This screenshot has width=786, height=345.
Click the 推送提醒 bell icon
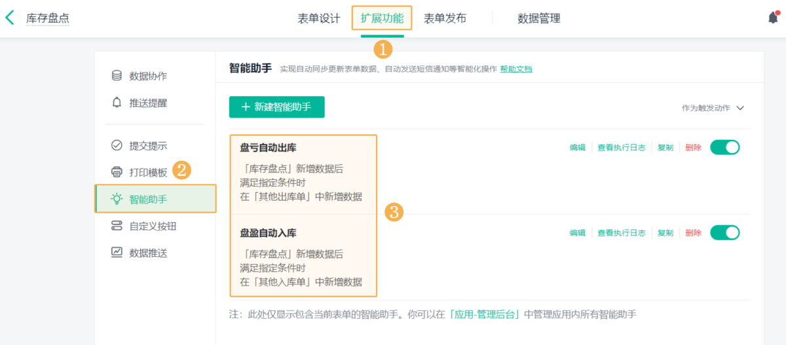[x=117, y=103]
